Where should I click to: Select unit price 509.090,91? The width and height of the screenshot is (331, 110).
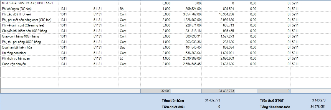(x=186, y=36)
